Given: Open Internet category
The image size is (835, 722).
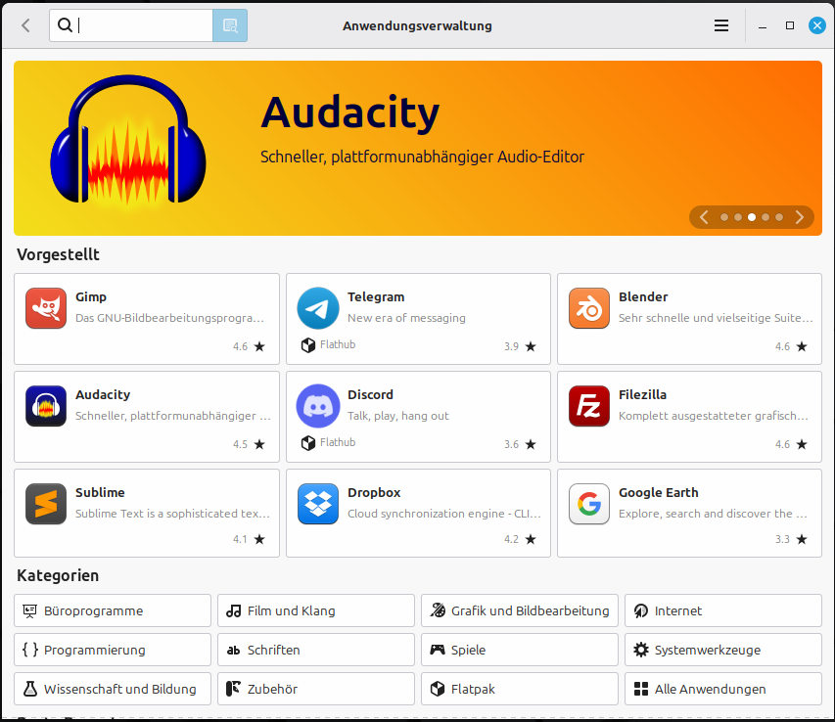Looking at the screenshot, I should pos(723,610).
